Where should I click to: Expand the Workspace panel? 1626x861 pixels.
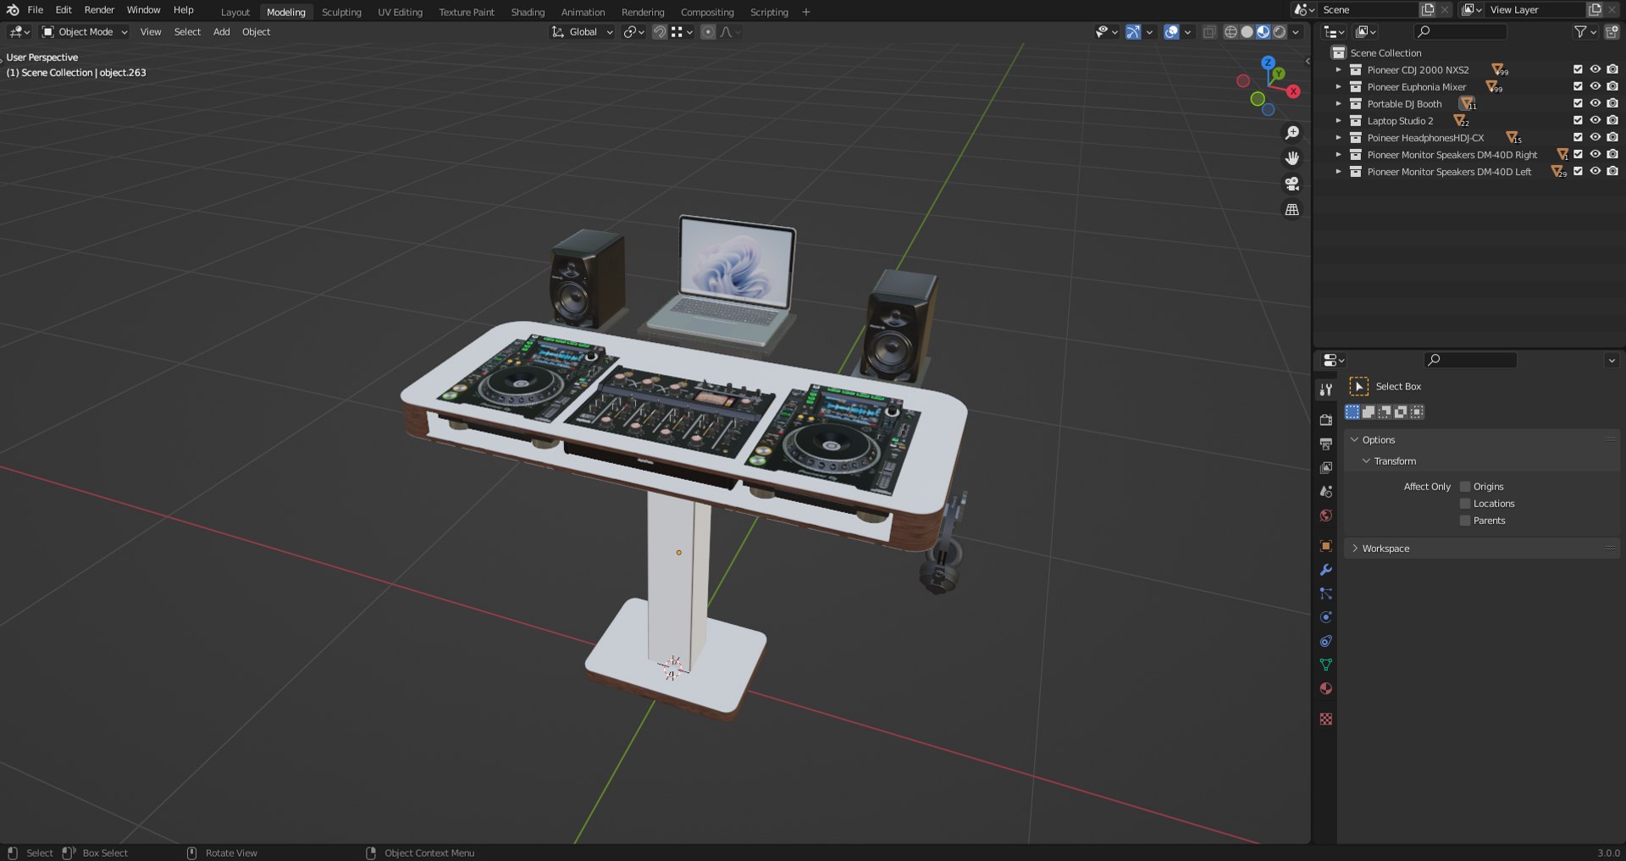point(1385,549)
